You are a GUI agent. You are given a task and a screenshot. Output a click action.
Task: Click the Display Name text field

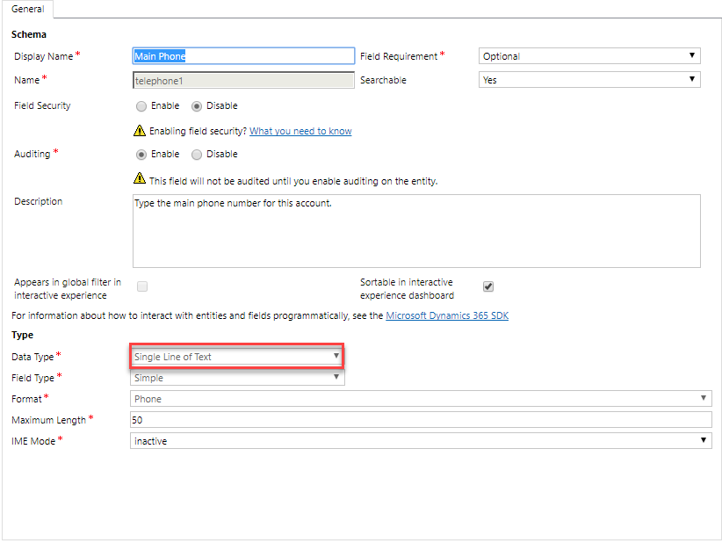(243, 56)
